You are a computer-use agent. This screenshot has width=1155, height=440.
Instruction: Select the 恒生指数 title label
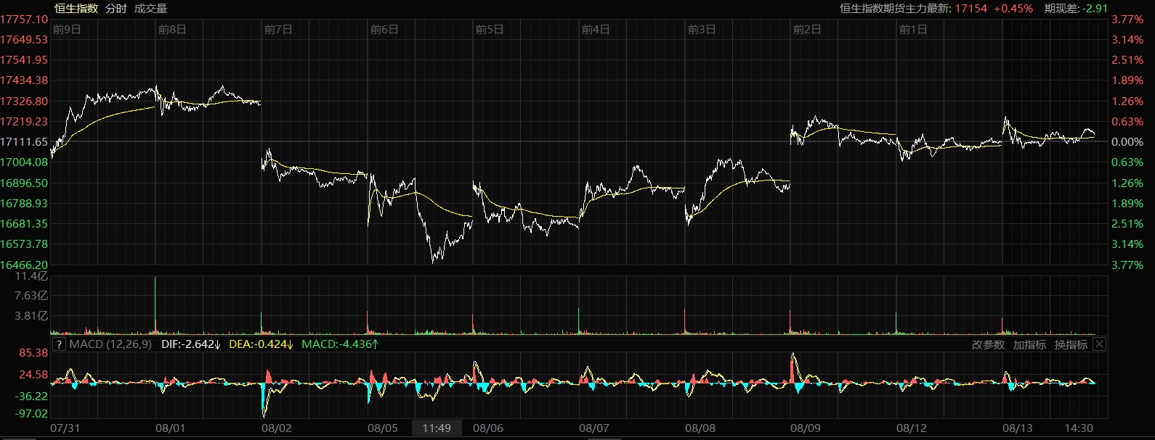pyautogui.click(x=76, y=9)
